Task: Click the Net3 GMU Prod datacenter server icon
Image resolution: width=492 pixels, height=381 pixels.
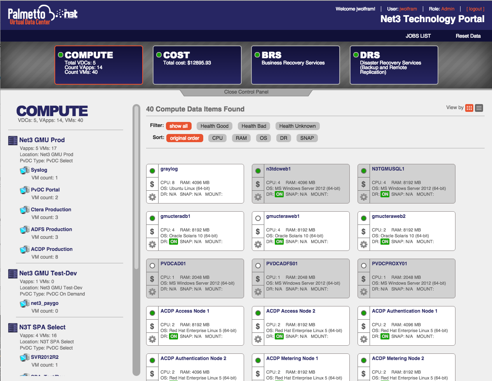Action: pos(13,140)
